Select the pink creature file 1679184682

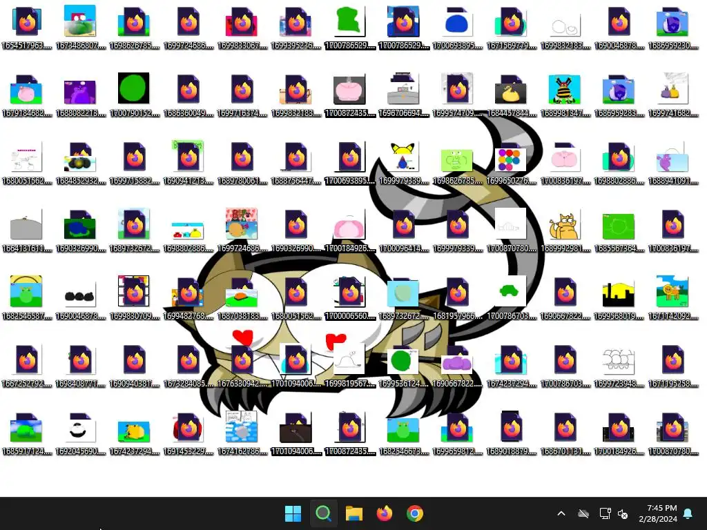(27, 95)
